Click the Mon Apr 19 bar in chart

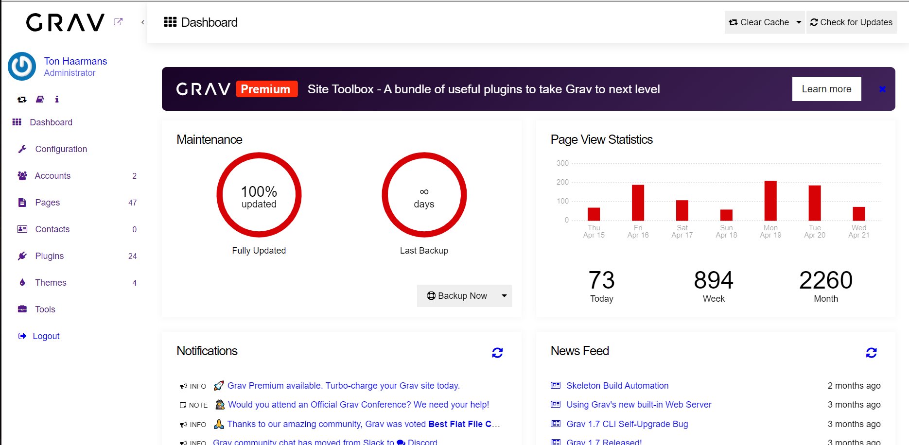(x=770, y=201)
